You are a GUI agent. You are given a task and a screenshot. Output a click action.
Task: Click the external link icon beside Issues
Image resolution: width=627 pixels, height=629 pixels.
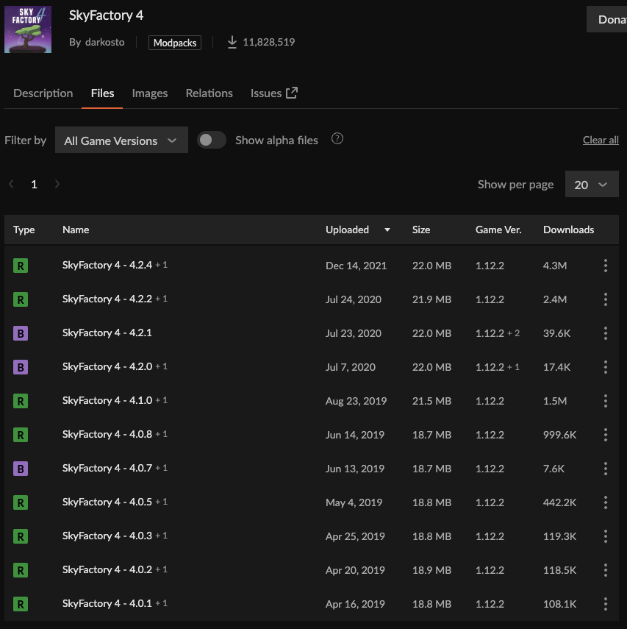click(x=292, y=93)
